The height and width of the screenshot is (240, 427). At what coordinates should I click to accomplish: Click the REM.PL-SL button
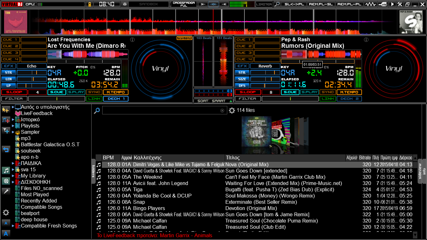point(321,4)
